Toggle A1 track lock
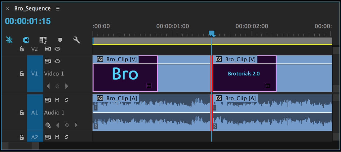 coord(22,112)
